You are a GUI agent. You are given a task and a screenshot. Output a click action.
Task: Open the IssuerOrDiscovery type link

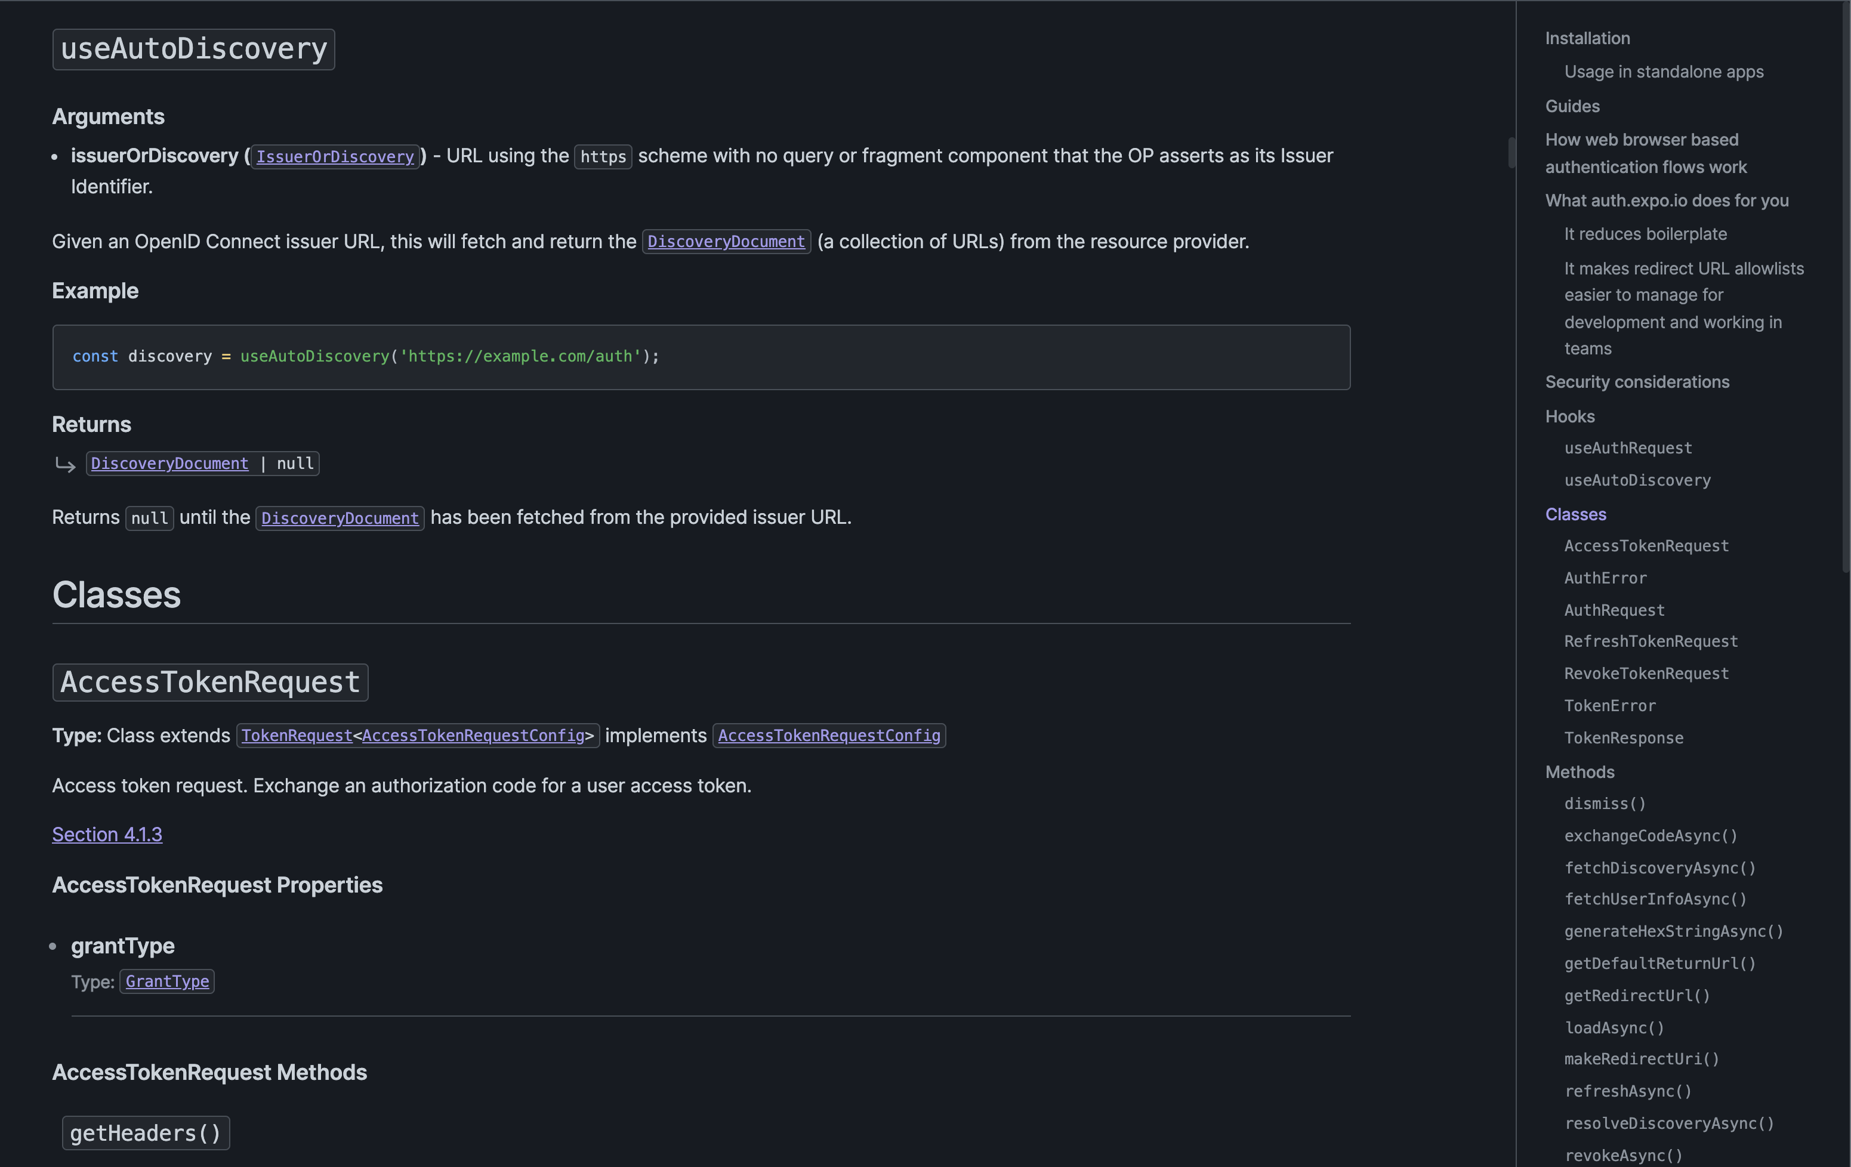pyautogui.click(x=334, y=156)
